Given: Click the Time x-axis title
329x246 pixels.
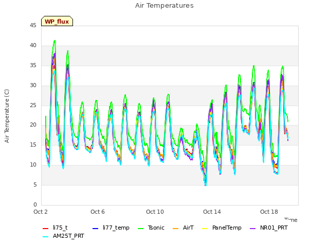Looking at the screenshot, I should [291, 220].
